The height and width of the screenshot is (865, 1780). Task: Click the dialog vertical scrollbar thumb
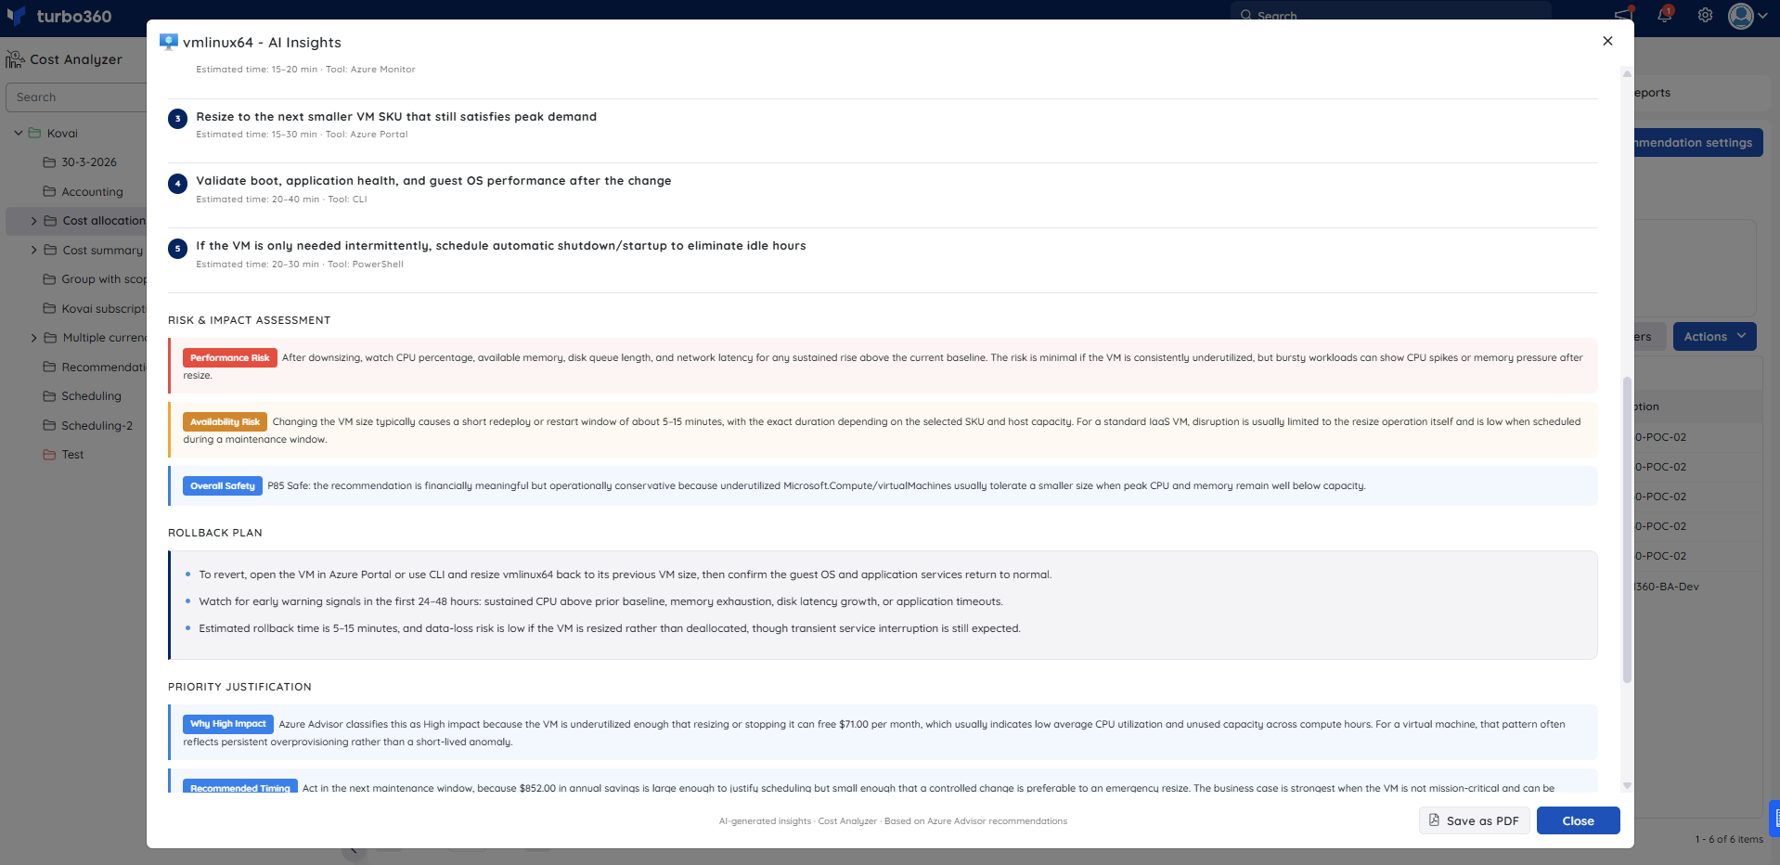coord(1627,529)
